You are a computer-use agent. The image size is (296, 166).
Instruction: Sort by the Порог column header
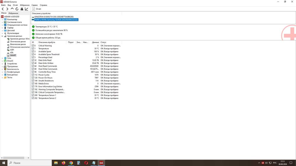pos(71,42)
